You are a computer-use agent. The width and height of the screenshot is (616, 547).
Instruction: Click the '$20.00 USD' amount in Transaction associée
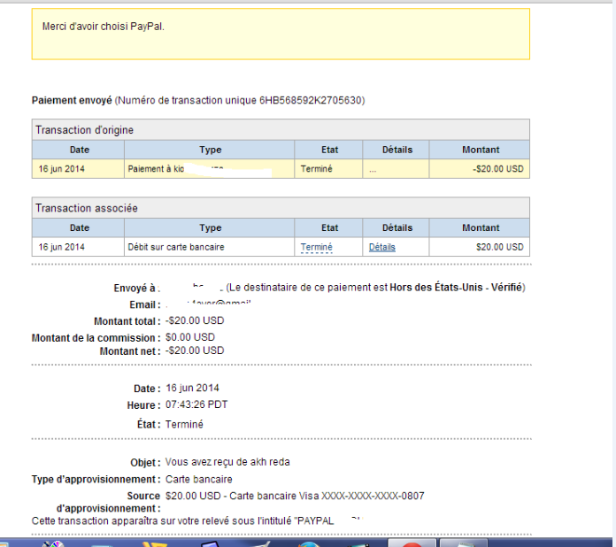coord(500,247)
